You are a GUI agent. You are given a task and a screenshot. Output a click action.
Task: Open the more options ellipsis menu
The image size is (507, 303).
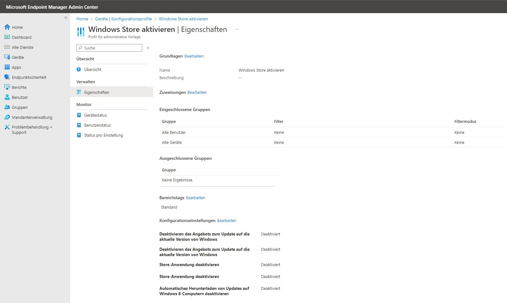tap(237, 29)
